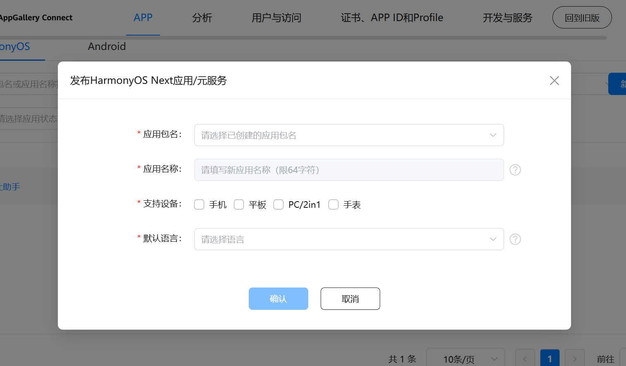The image size is (626, 366).
Task: Close the publish HarmonyOS Next dialog
Action: tap(554, 81)
